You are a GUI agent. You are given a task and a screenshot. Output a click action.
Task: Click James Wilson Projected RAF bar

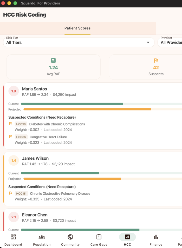pyautogui.click(x=103, y=179)
